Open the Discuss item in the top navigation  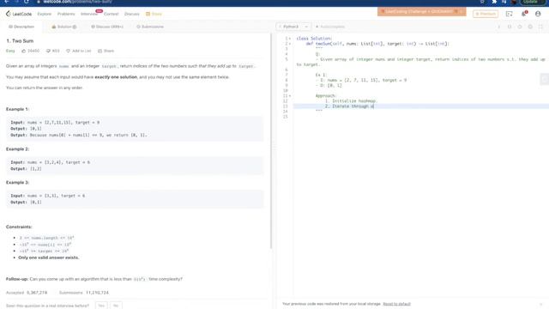pyautogui.click(x=131, y=14)
